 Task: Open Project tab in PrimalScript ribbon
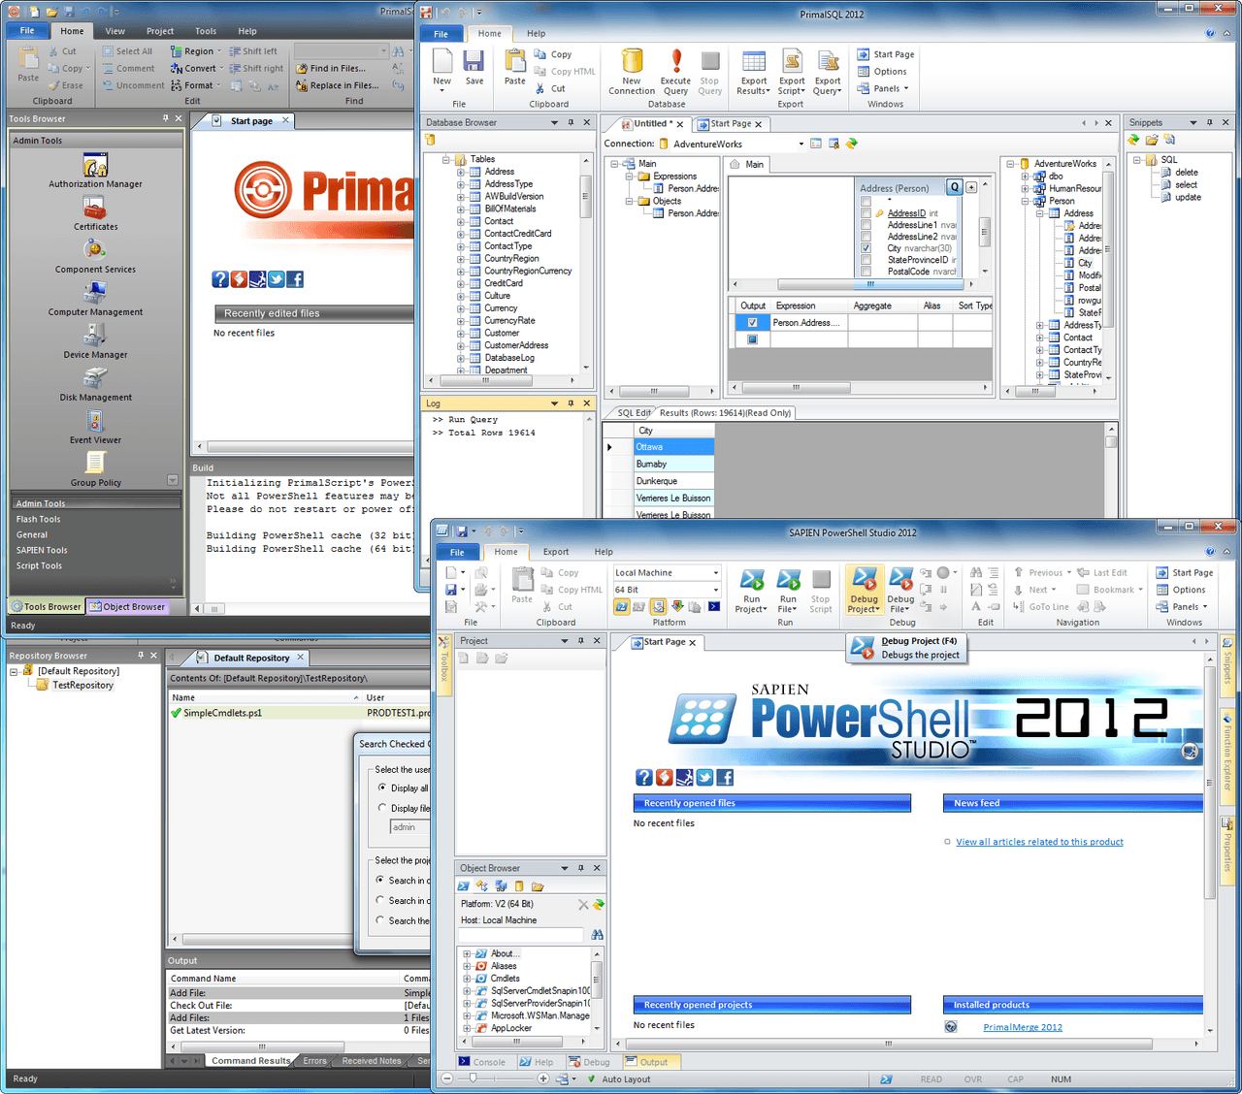160,31
